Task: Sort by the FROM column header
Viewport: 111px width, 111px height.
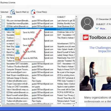Action: tap(9, 17)
